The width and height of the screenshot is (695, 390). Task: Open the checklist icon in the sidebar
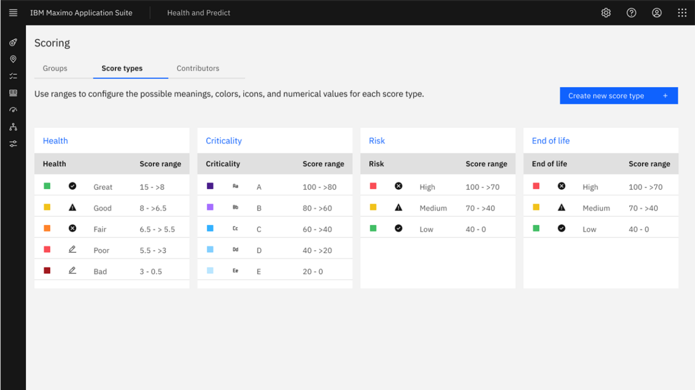point(13,76)
